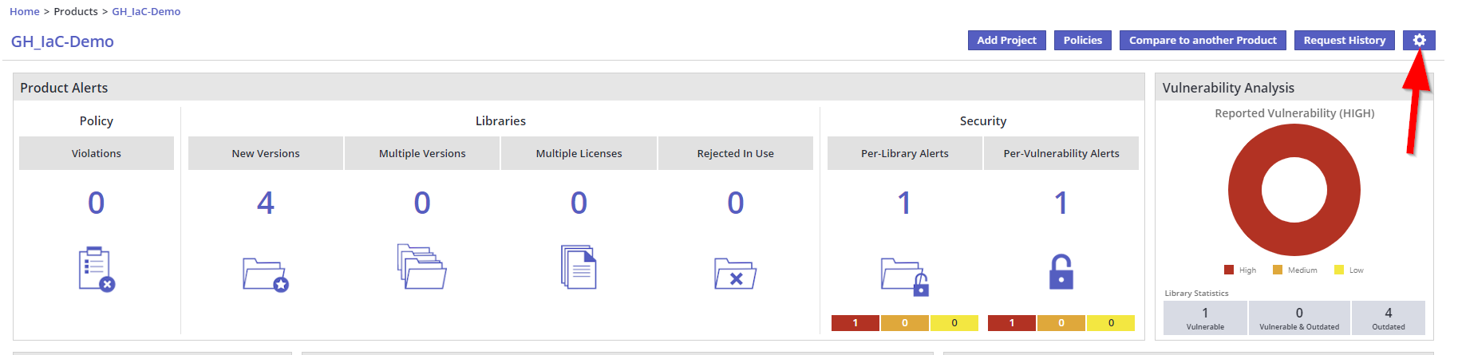Click the Per-Library Alerts folder lock icon
The width and height of the screenshot is (1458, 355).
(x=904, y=276)
